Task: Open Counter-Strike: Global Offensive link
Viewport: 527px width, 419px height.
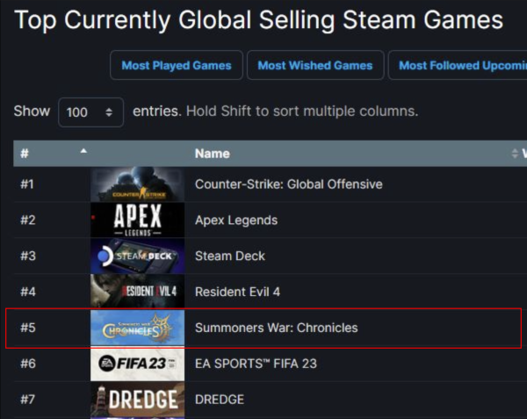Action: click(x=288, y=184)
